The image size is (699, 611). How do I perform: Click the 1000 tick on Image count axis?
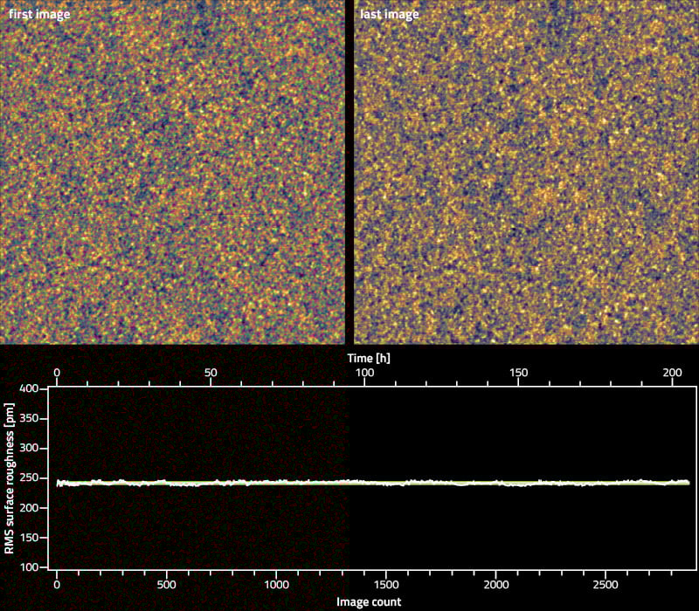click(276, 585)
